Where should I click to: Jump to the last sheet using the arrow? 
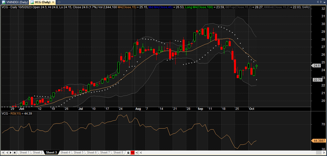tap(15, 153)
